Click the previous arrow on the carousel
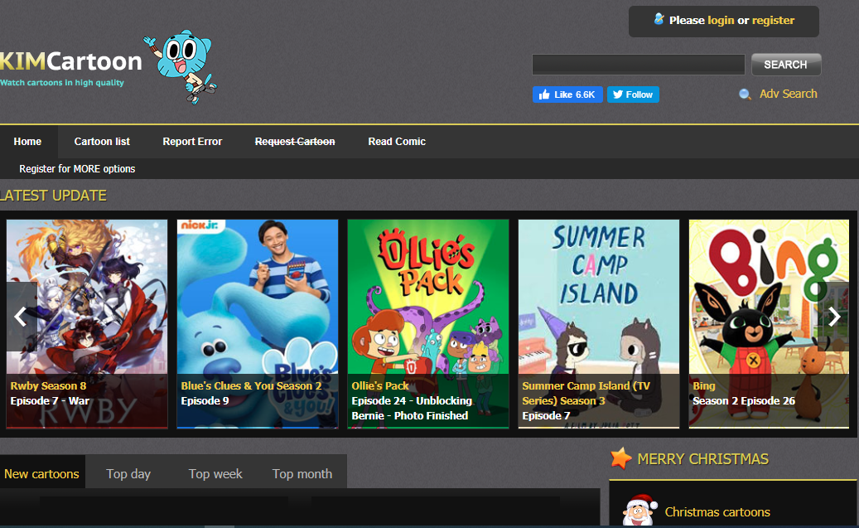This screenshot has width=859, height=528. 22,317
